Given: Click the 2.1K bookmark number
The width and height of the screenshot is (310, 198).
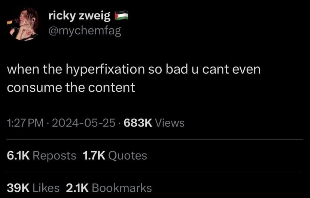Looking at the screenshot, I should (x=77, y=188).
